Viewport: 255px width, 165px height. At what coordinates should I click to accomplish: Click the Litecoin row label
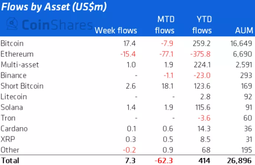coord(14,97)
